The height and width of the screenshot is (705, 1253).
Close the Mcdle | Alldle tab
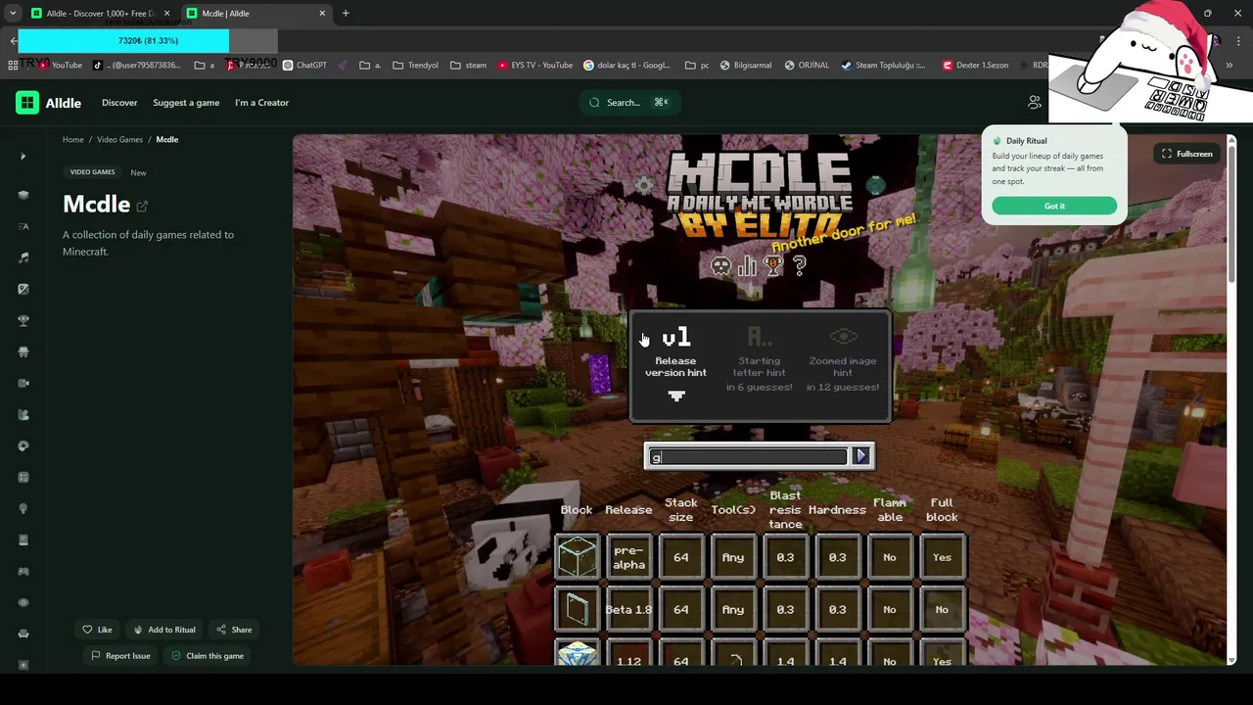[x=322, y=14]
